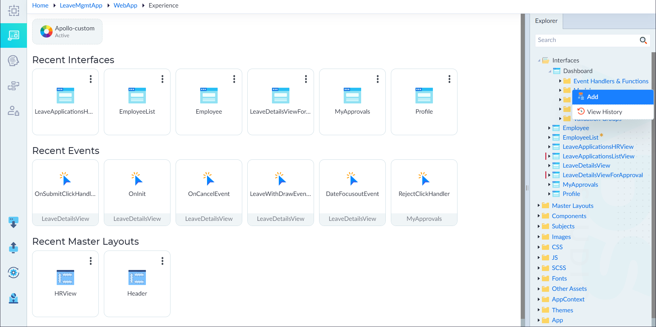Choose View History from the context menu
Image resolution: width=656 pixels, height=327 pixels.
pos(613,112)
